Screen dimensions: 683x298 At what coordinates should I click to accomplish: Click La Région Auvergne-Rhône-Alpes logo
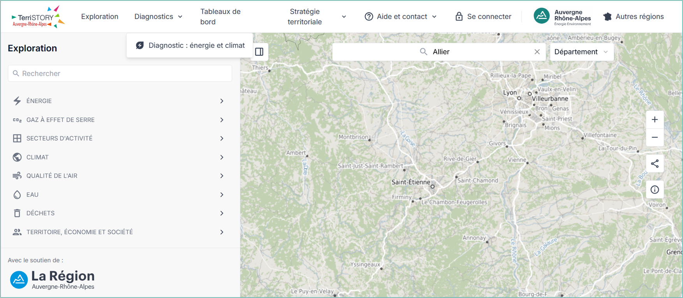[52, 279]
